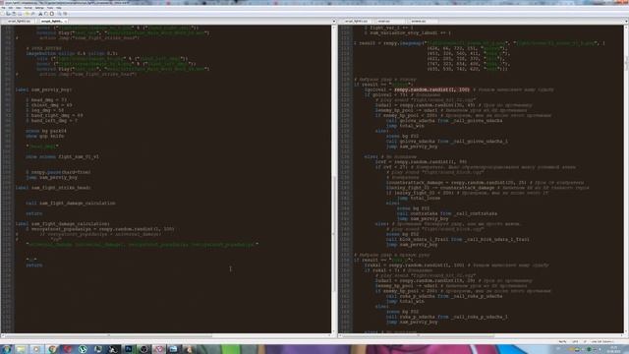Click the line 'show screen fight_sam_01_v1'
The image size is (629, 354).
pyautogui.click(x=62, y=157)
